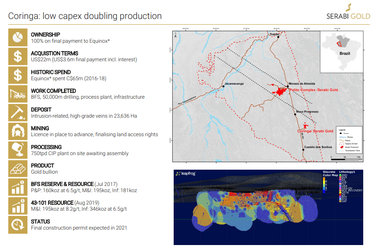This screenshot has height=249, width=376.
Task: Click the 'Discrete Color Map' legend title
Action: pos(330,174)
